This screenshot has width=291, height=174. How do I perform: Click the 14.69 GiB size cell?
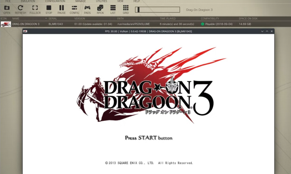(x=245, y=24)
